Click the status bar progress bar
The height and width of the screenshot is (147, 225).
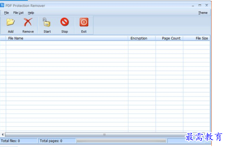coord(121,141)
